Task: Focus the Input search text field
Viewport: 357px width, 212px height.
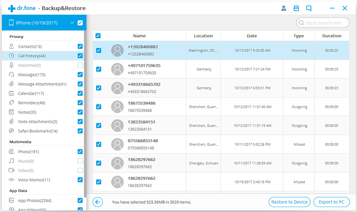Action: tap(323, 23)
